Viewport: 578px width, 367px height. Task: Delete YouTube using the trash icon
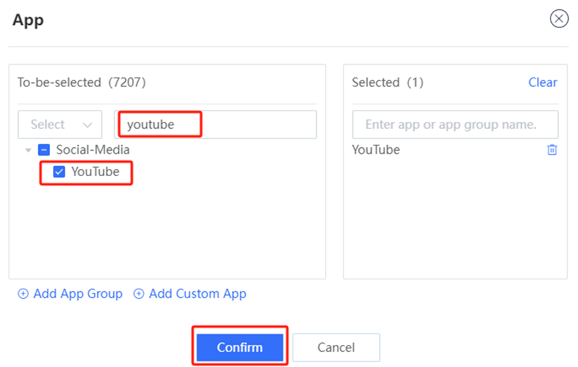click(552, 149)
